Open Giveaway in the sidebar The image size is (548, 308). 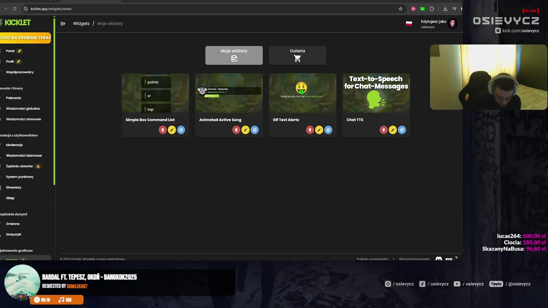click(x=14, y=187)
